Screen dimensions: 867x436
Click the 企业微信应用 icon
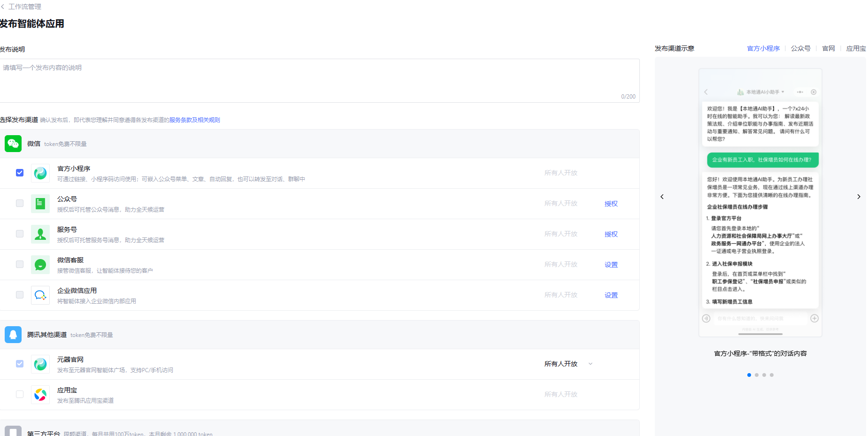[40, 295]
